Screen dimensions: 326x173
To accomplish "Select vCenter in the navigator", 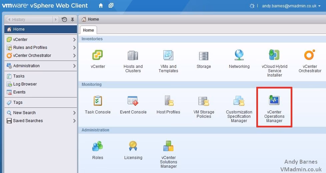I will point(41,39).
